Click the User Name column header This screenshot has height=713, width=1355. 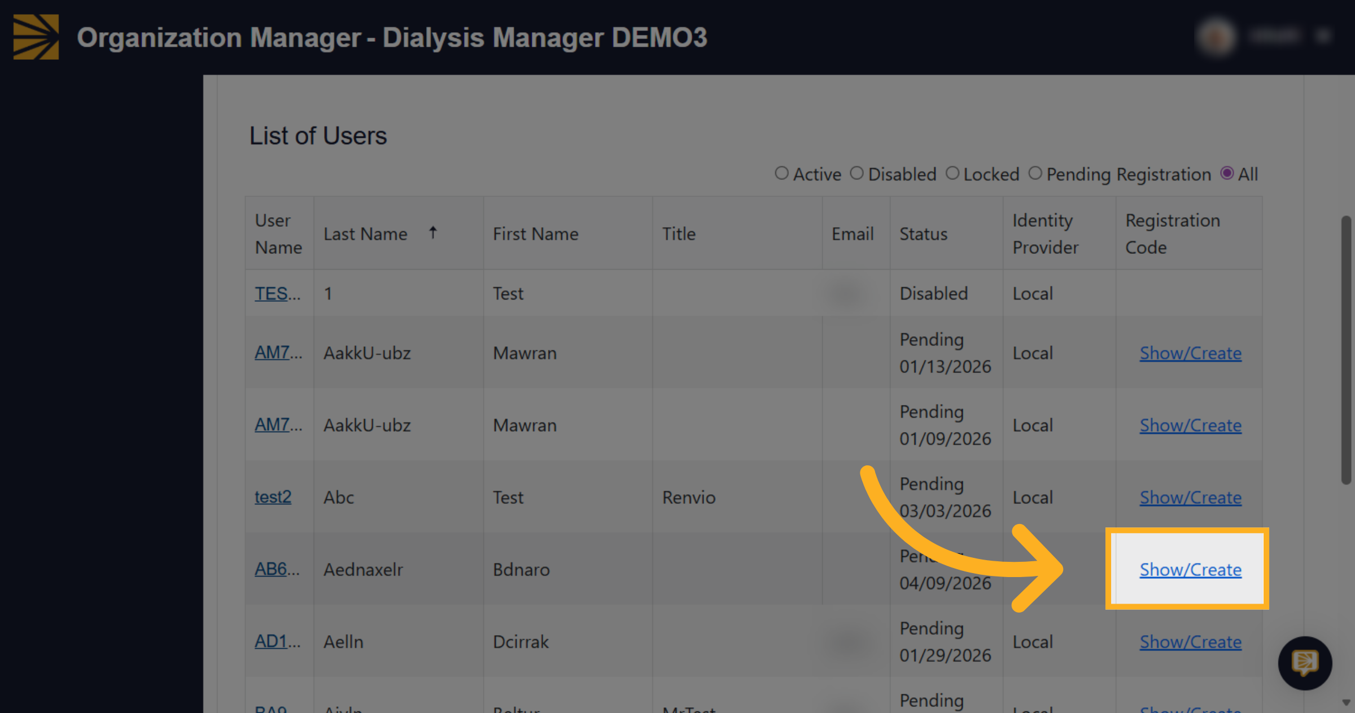(x=278, y=234)
